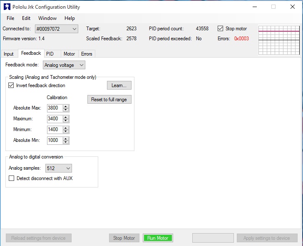Click Reset to full range button
303x246 pixels.
(109, 100)
